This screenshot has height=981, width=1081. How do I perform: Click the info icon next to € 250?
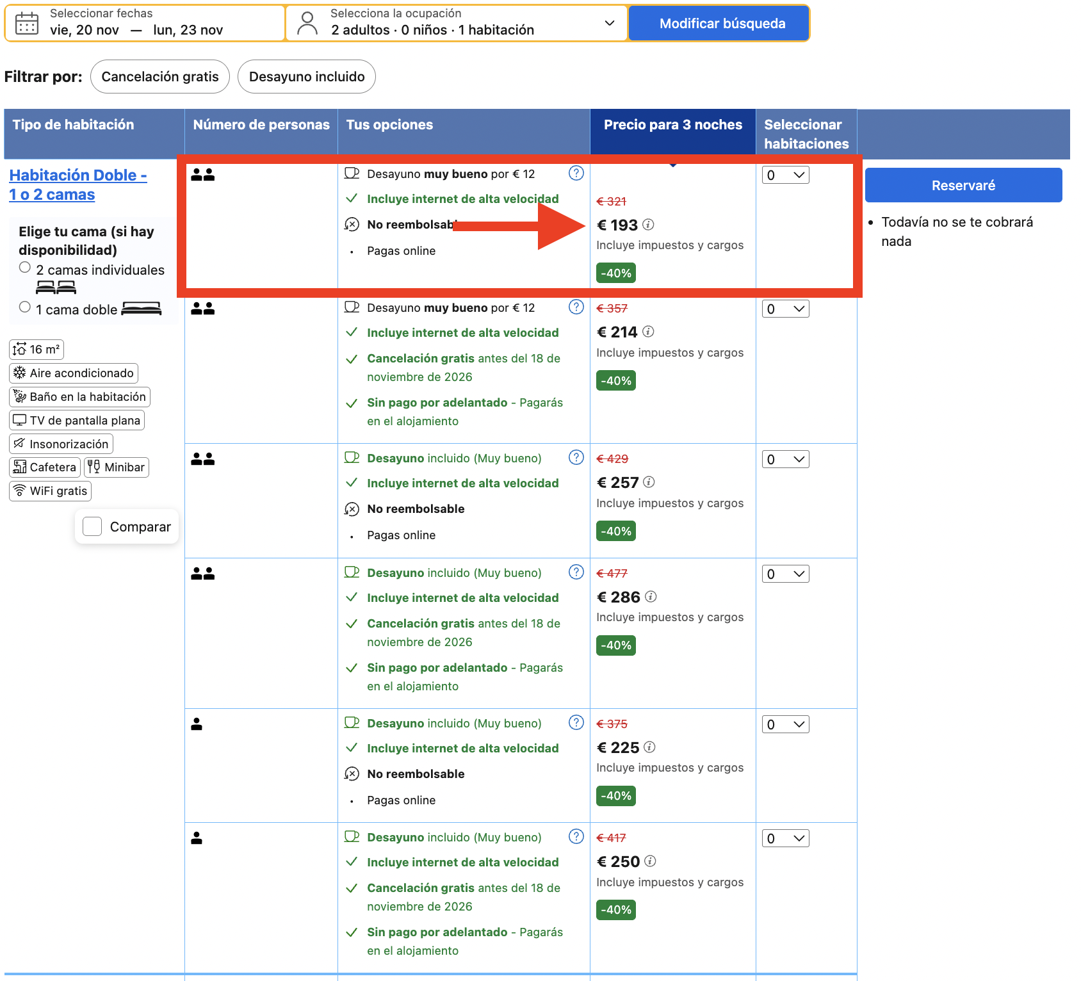[650, 861]
